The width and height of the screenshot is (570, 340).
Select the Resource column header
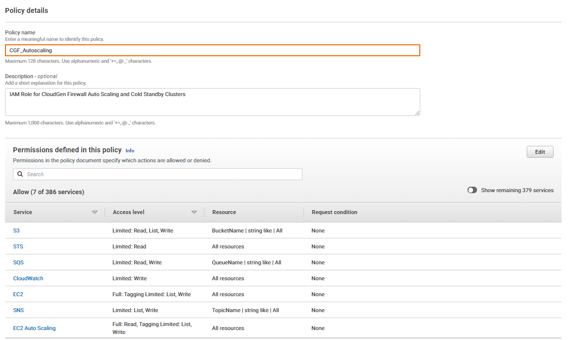coord(224,213)
